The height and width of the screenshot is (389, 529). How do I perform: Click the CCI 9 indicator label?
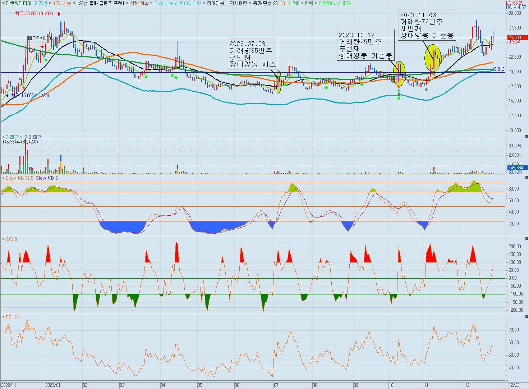(11, 239)
